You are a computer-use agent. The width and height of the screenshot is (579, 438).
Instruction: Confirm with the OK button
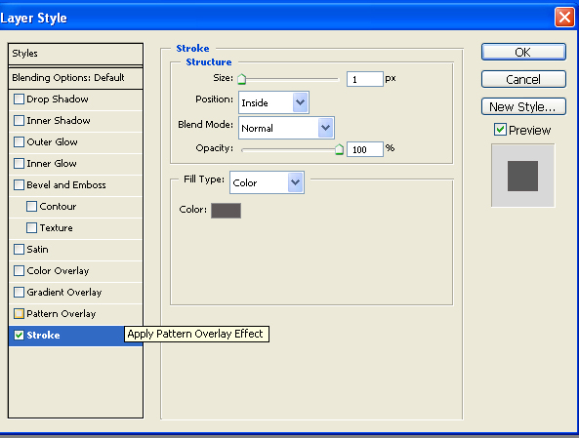click(523, 52)
